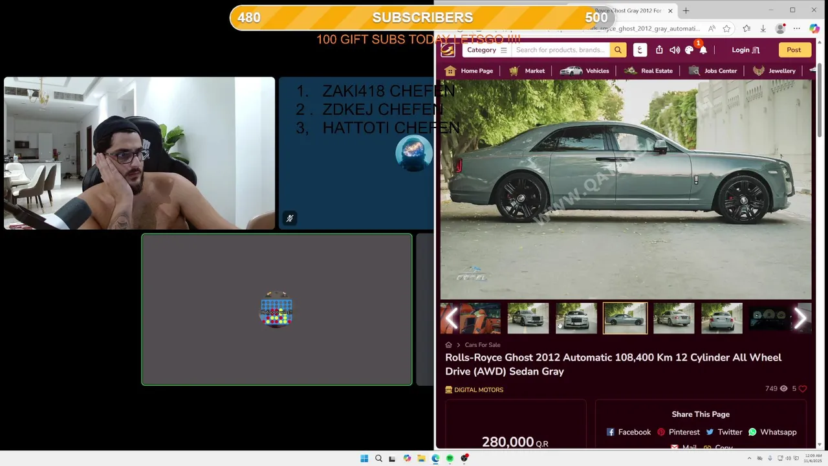The image size is (828, 466).
Task: Open a new browser tab
Action: click(686, 10)
